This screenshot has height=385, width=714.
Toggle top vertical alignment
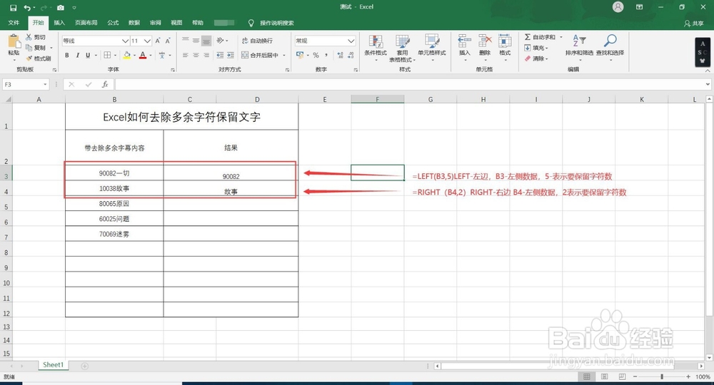[186, 41]
